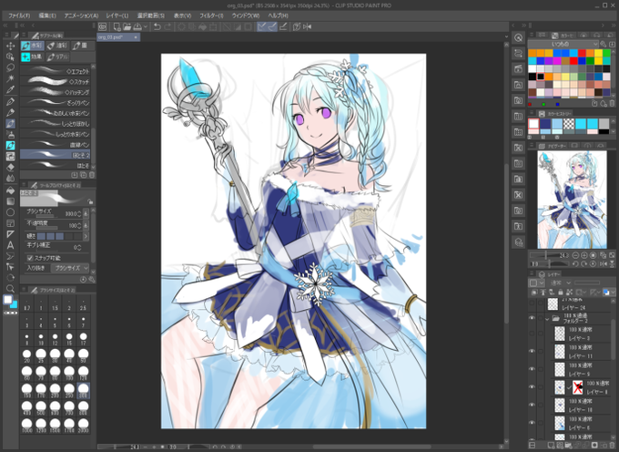
Task: Pick the red swatch in color set top row
Action: click(x=582, y=53)
